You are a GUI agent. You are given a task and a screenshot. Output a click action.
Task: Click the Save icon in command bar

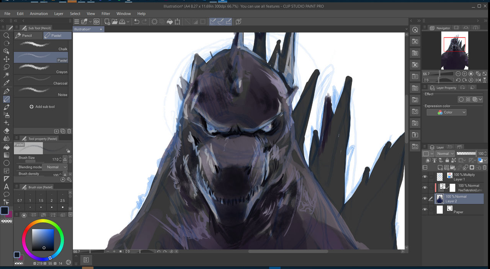[x=122, y=22]
